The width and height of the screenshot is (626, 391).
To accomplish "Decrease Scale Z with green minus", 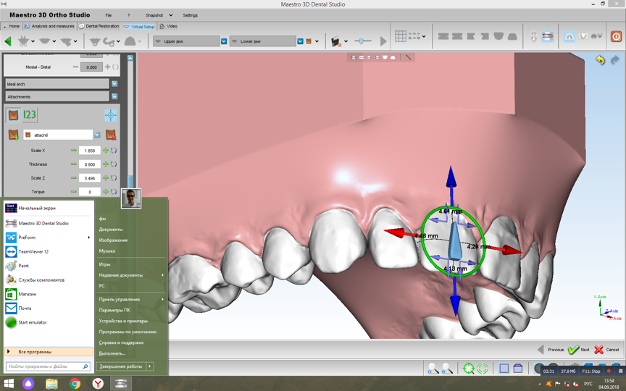I will (73, 178).
